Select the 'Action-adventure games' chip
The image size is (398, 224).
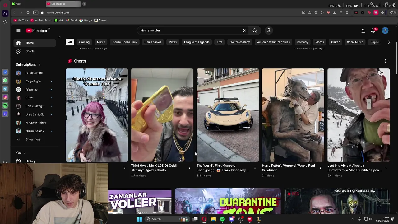click(273, 42)
